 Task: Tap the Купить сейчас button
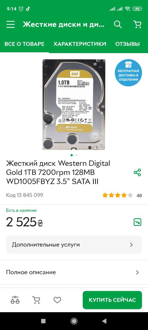tap(112, 300)
